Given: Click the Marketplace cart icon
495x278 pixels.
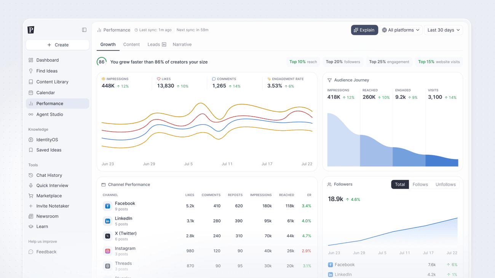Looking at the screenshot, I should (31, 196).
